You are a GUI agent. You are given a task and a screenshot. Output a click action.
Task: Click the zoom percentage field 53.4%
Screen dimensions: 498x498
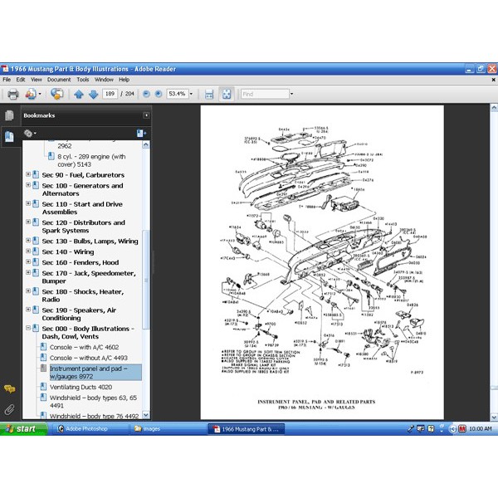[178, 94]
